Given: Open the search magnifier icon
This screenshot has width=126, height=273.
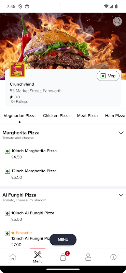Looking at the screenshot, I should click(x=117, y=21).
